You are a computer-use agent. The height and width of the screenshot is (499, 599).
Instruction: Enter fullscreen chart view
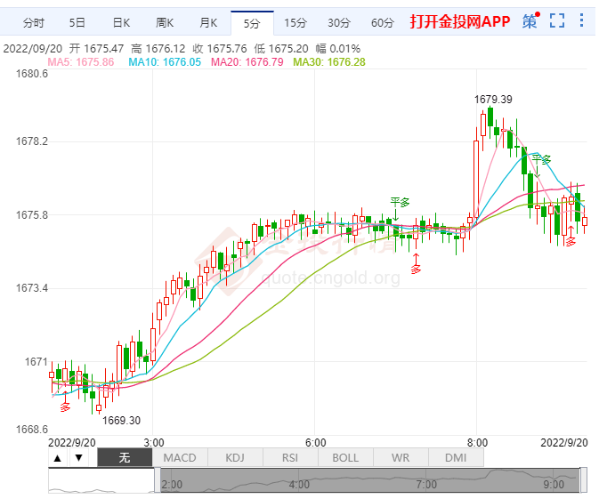(x=558, y=21)
